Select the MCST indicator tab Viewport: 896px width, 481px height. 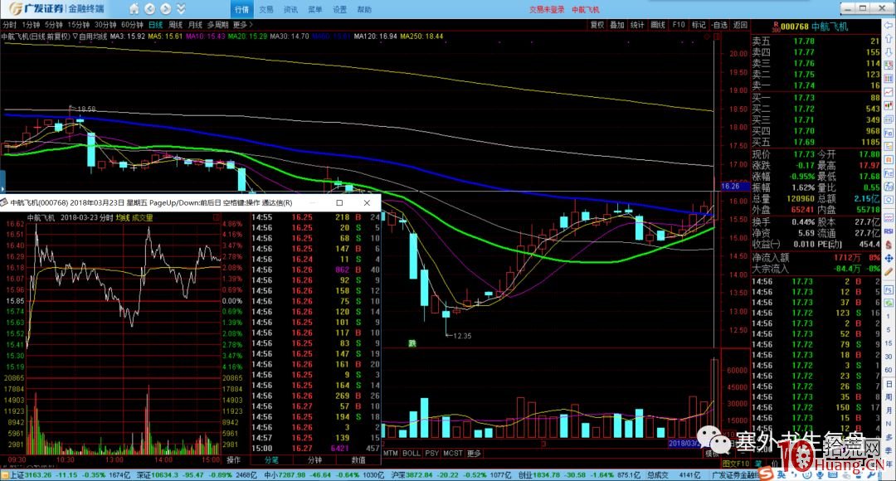point(453,453)
